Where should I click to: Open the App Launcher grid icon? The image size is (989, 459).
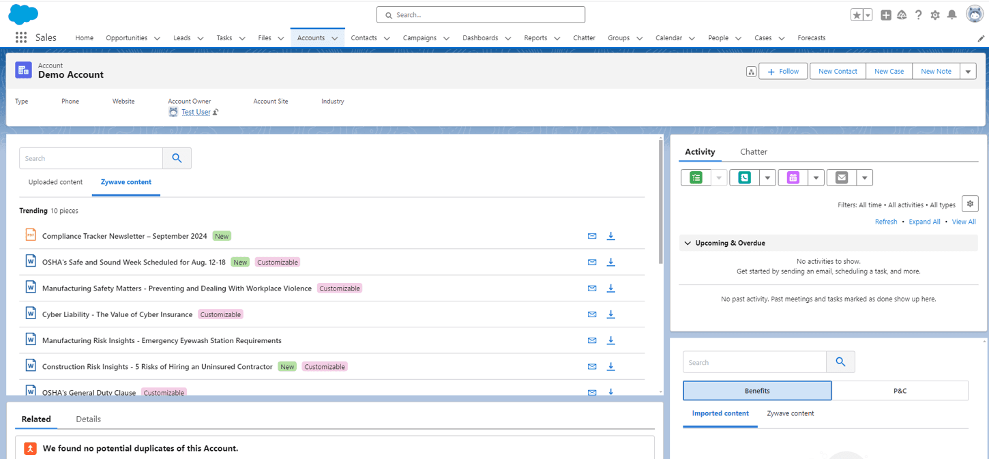20,38
